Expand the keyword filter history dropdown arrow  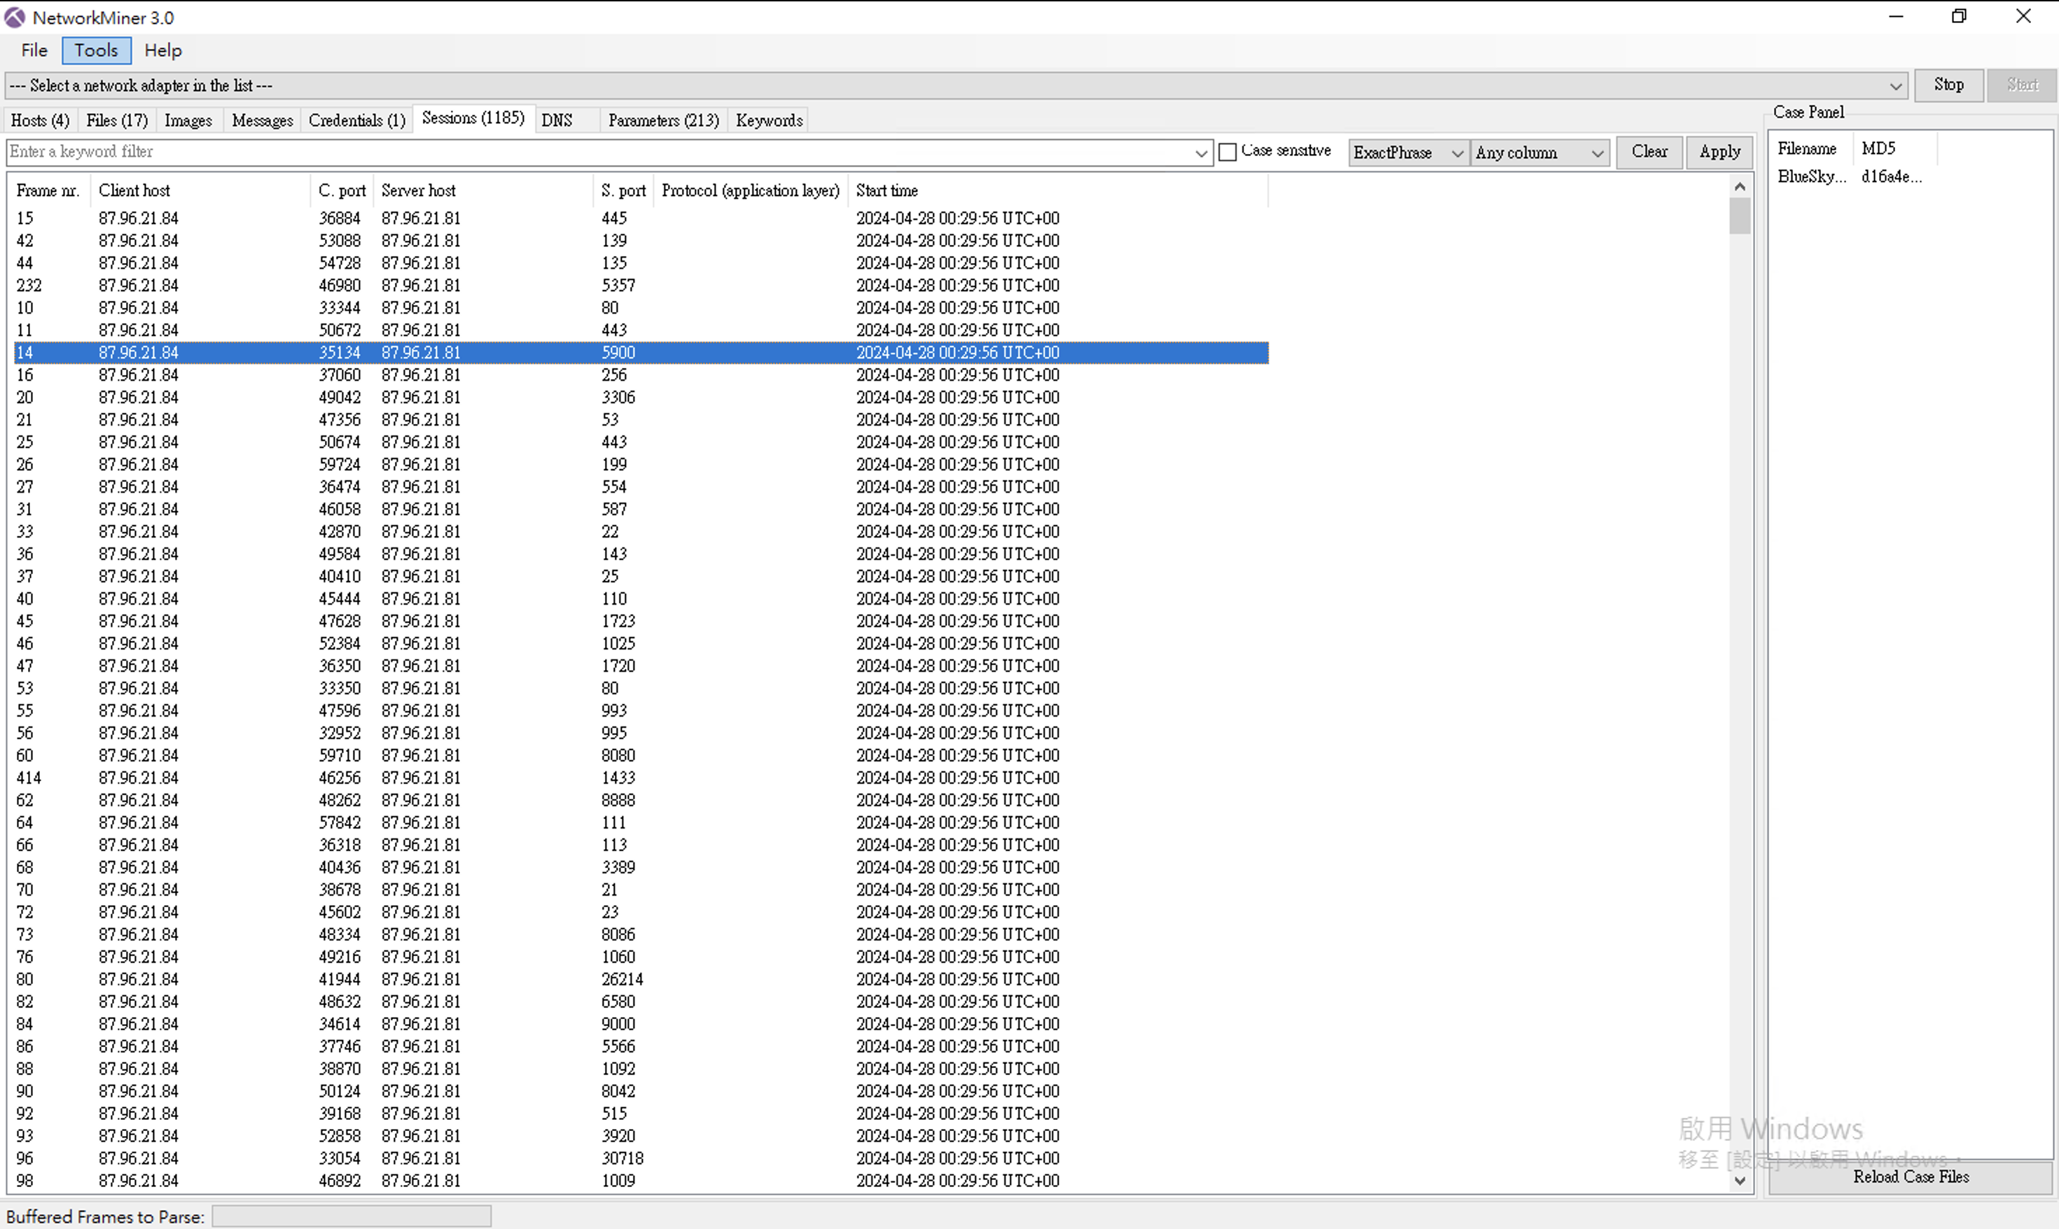point(1200,153)
